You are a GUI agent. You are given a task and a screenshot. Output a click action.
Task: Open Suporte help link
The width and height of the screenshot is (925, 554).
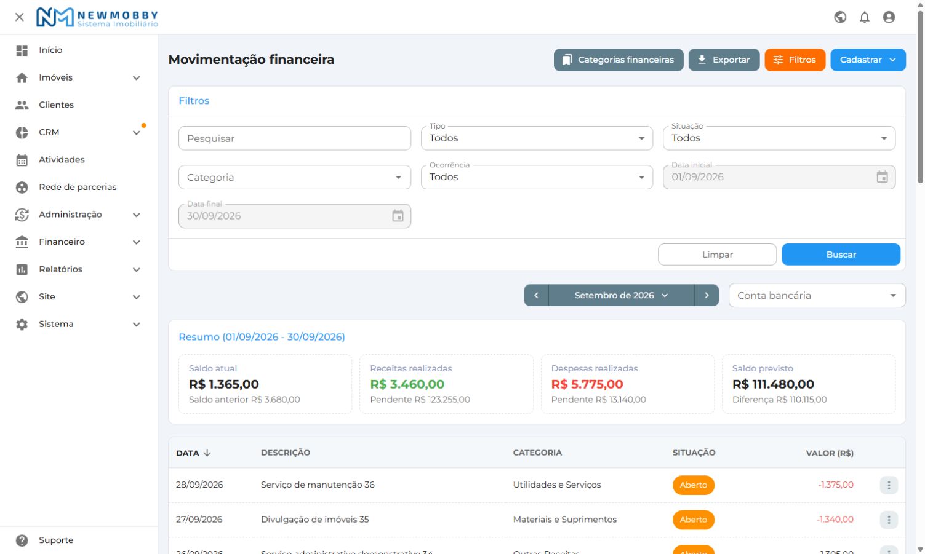pyautogui.click(x=79, y=540)
